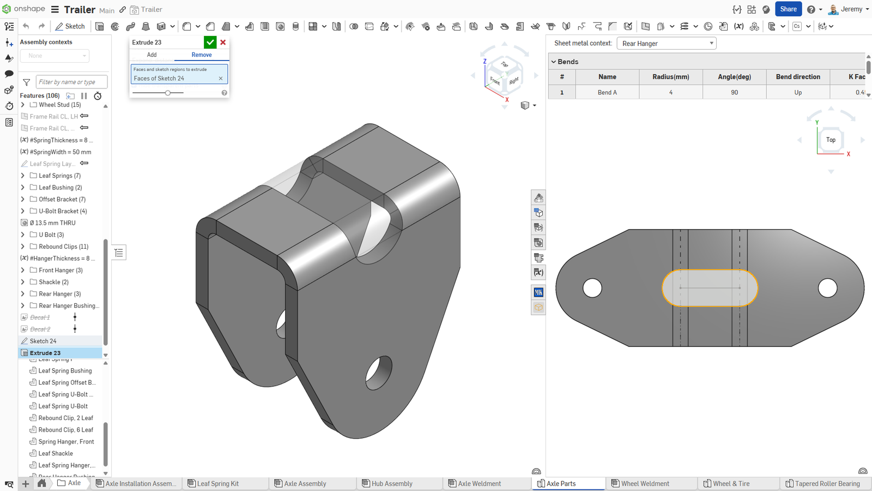Click the Sweep tool icon
The image size is (872, 491).
pos(130,26)
